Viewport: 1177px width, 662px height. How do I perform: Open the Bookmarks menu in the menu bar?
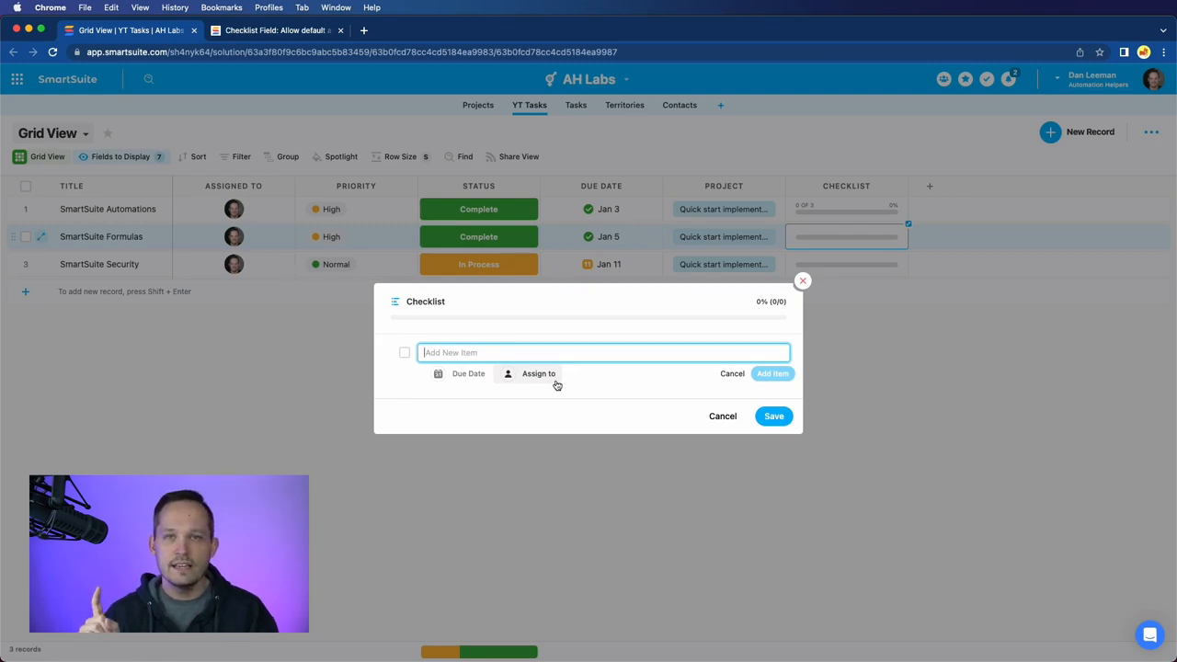222,7
